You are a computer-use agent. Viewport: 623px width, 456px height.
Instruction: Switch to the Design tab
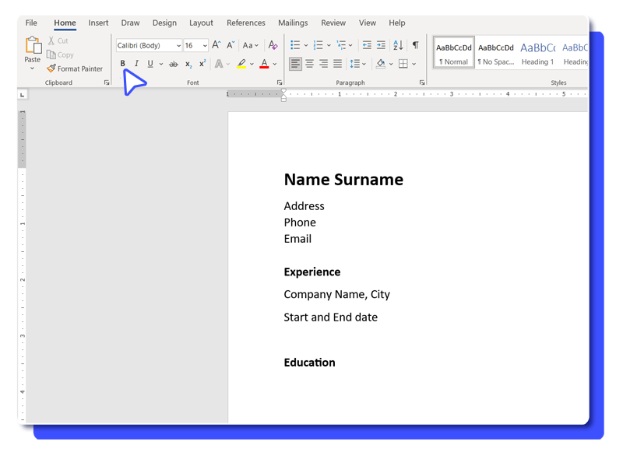[x=164, y=23]
